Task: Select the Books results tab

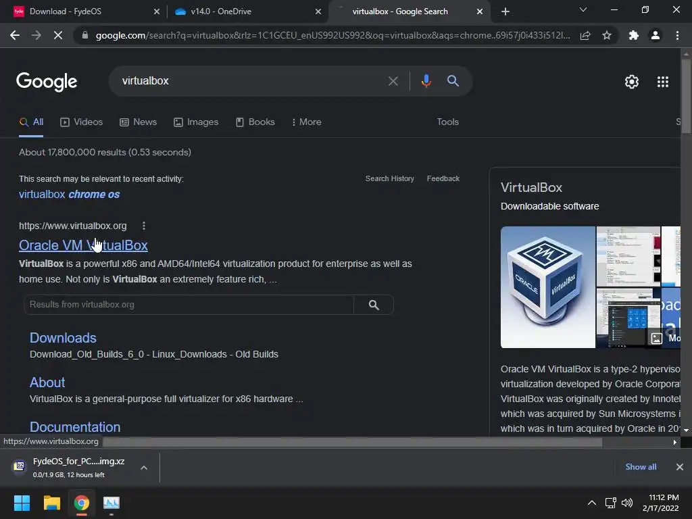Action: pos(255,122)
